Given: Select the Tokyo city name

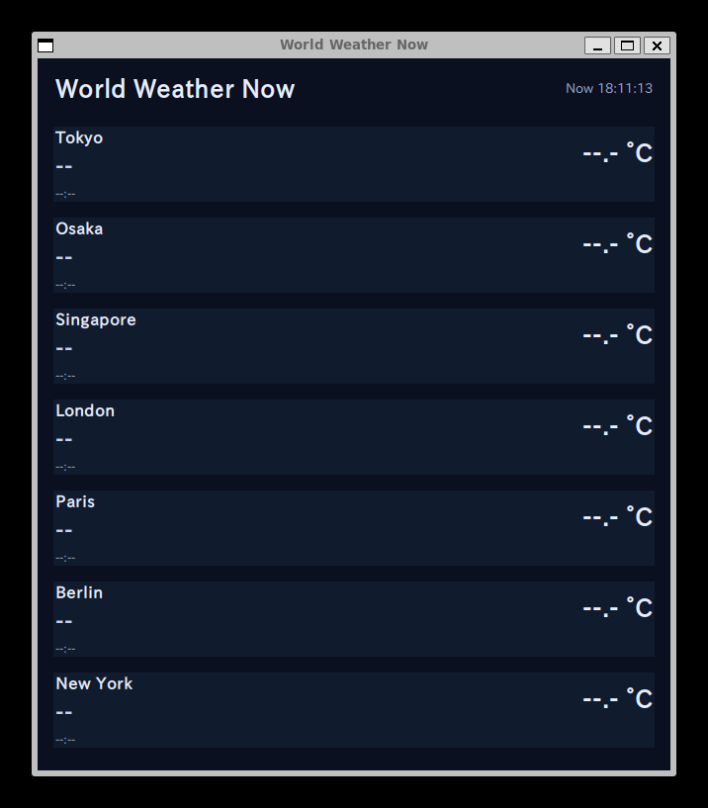Looking at the screenshot, I should point(79,137).
